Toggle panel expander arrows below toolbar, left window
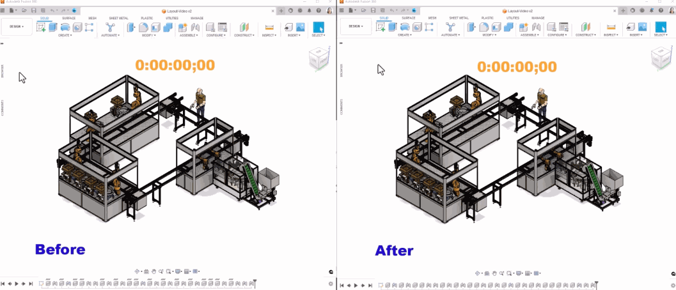Viewport: 676px width, 290px height. click(x=2, y=43)
